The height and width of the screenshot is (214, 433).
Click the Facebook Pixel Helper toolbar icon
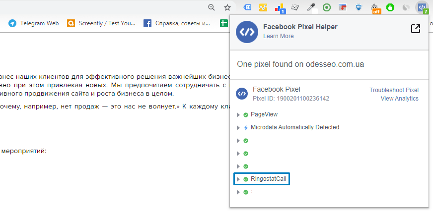[x=422, y=7]
